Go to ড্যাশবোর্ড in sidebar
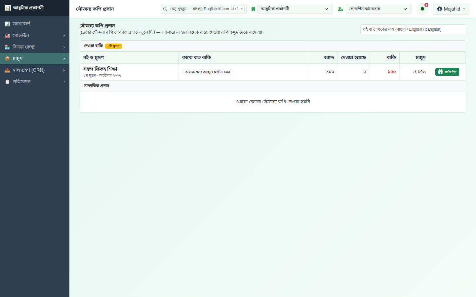 click(35, 24)
